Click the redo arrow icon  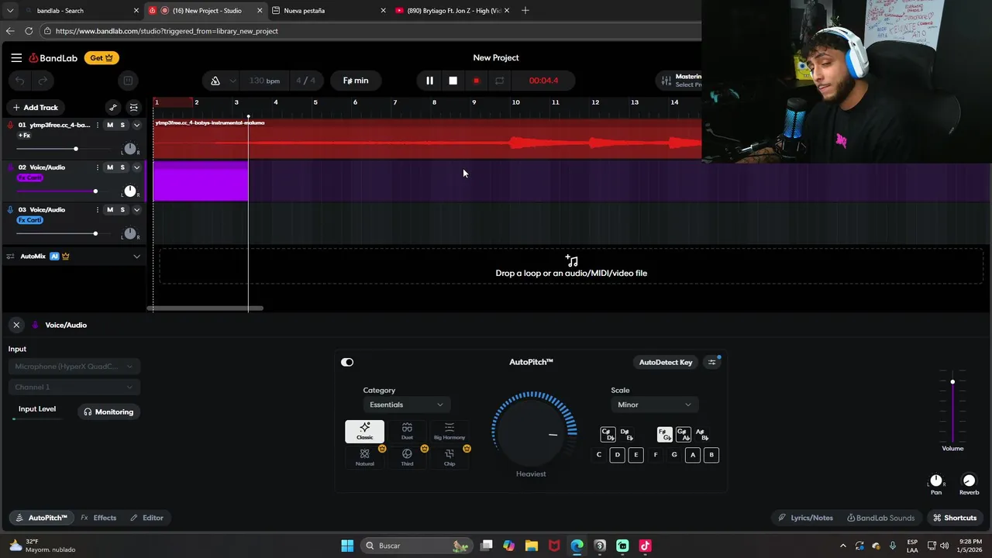click(x=43, y=81)
